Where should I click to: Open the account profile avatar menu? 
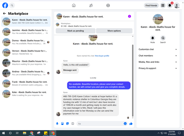click(177, 6)
